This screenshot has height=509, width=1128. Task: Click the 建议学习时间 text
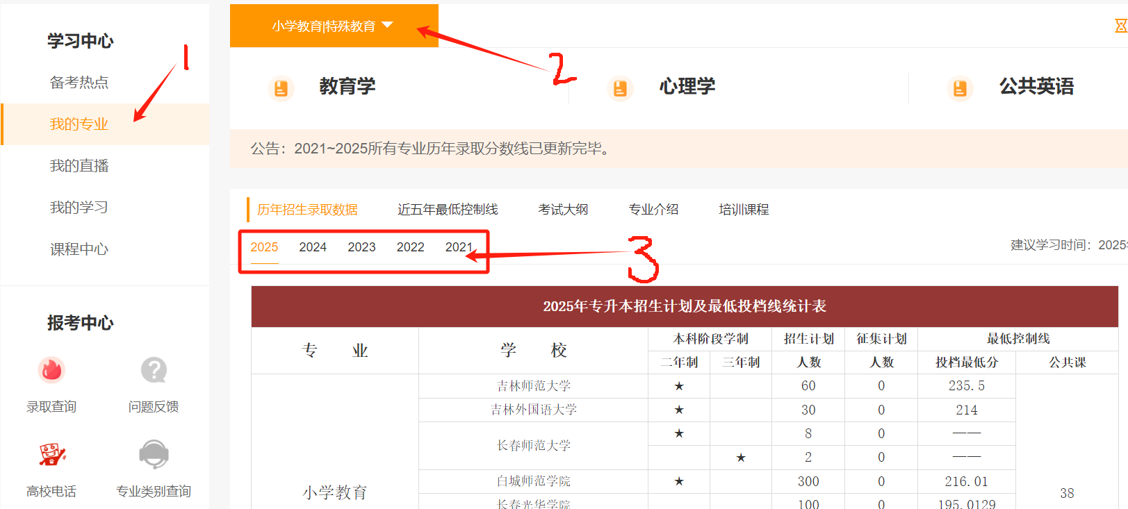(x=1069, y=245)
